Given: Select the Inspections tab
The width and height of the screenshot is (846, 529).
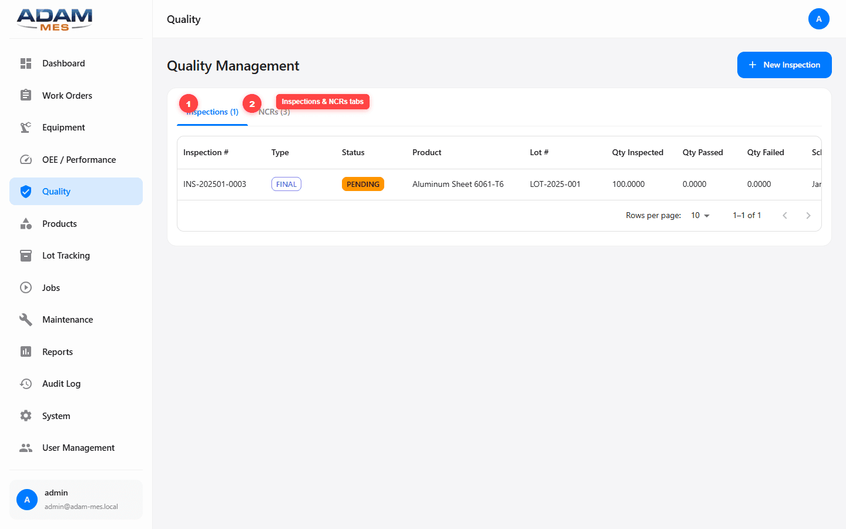Looking at the screenshot, I should [212, 111].
